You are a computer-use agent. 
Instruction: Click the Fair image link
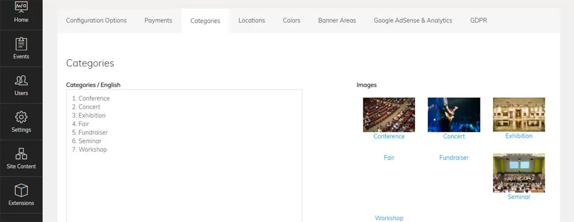point(389,158)
